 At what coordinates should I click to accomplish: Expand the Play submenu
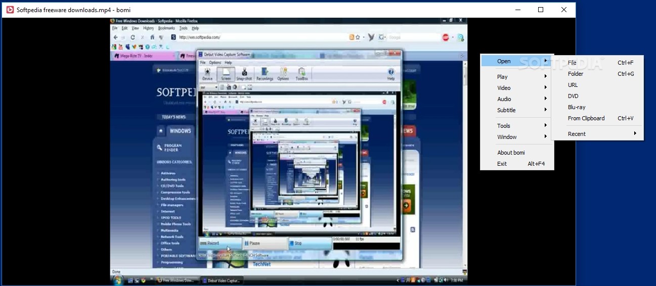[x=516, y=77]
